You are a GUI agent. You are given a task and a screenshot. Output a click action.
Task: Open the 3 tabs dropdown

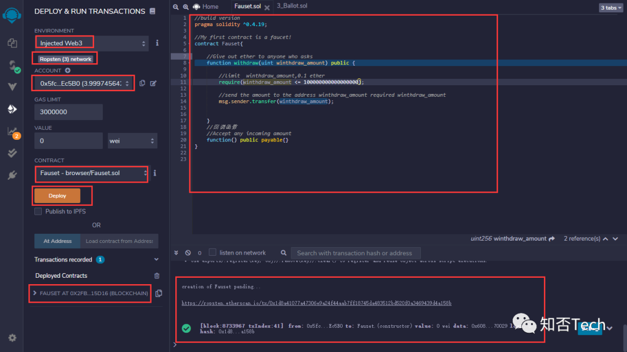[x=611, y=8]
